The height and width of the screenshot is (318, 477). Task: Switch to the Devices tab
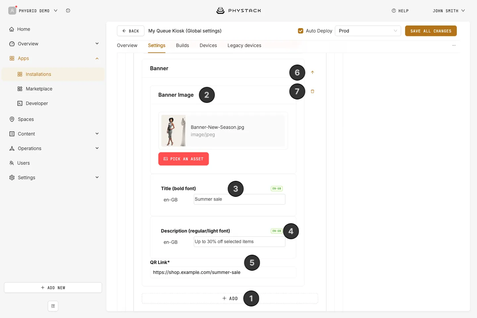[x=208, y=45]
